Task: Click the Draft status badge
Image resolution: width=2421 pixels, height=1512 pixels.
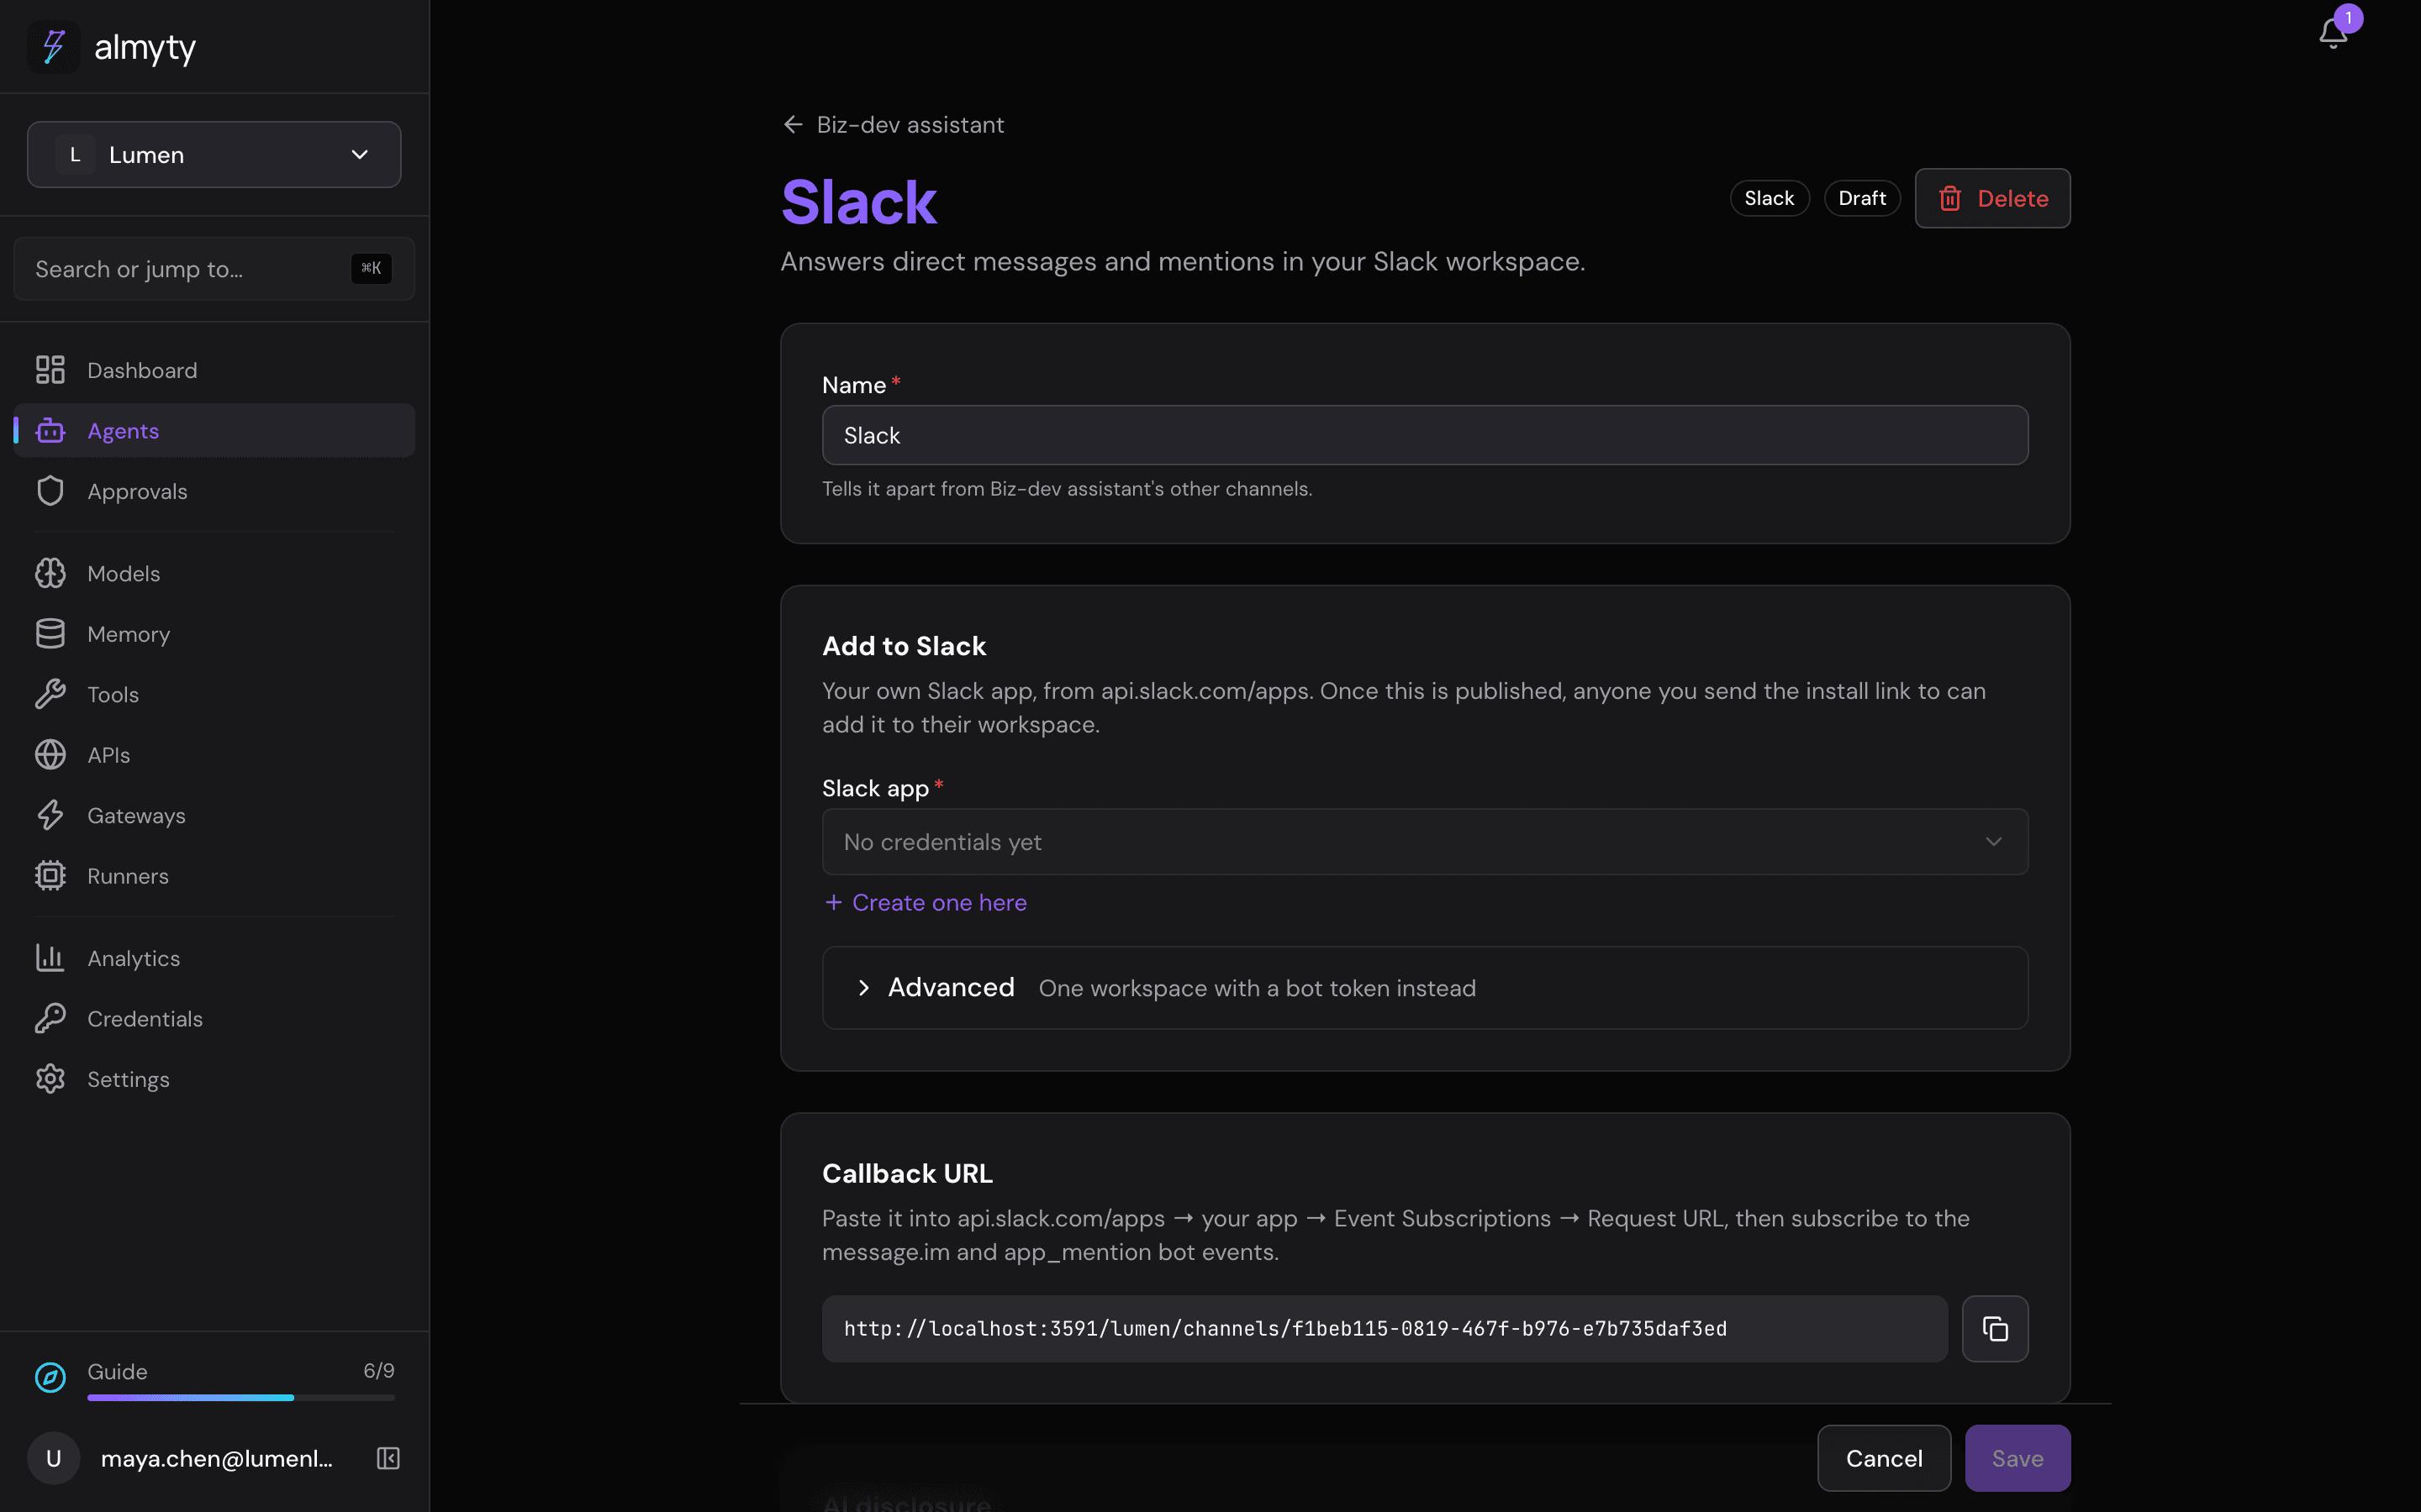Action: (x=1862, y=198)
